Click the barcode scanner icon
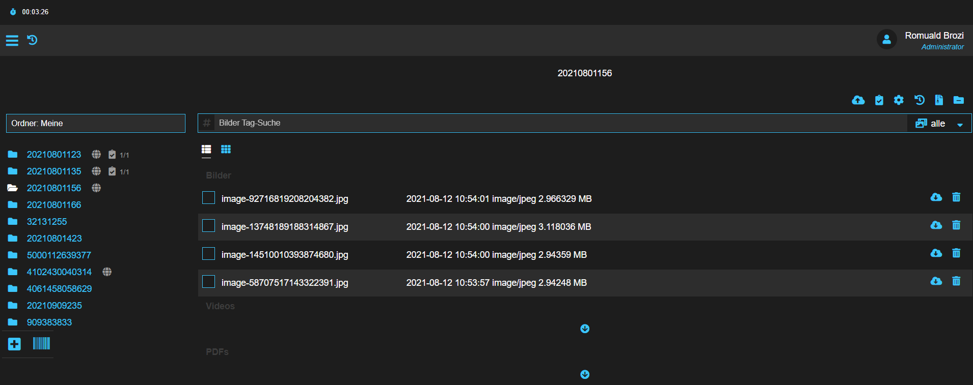 (x=41, y=344)
